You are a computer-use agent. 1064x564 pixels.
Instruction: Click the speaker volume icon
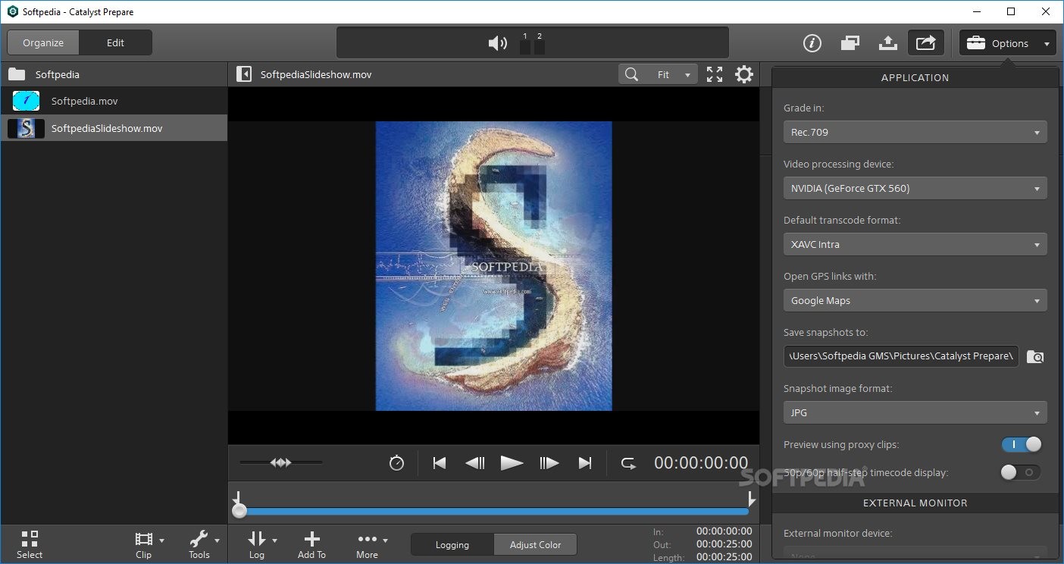coord(497,43)
